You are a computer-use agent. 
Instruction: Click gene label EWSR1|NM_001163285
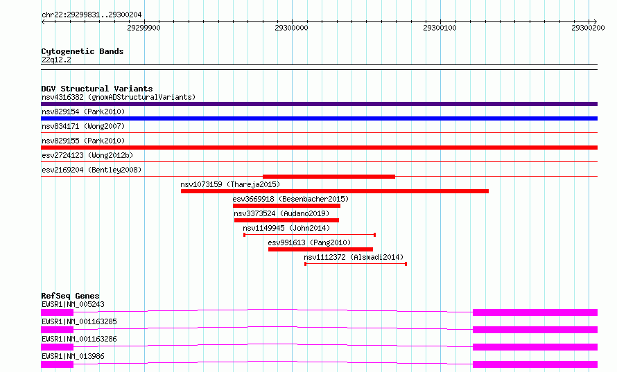click(79, 321)
